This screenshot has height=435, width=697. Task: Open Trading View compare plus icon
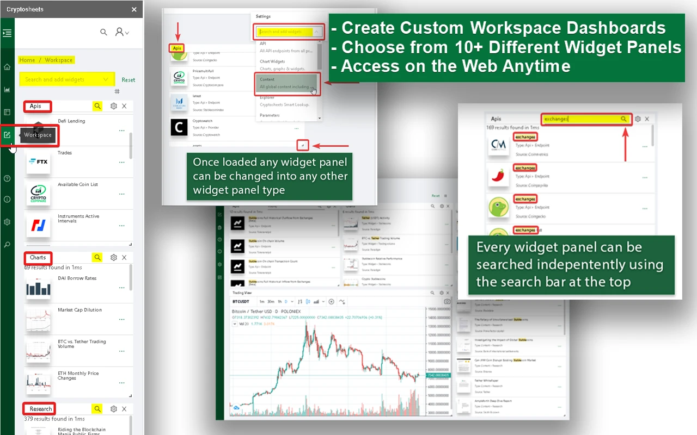click(332, 301)
